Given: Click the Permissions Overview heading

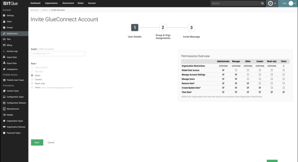Looking at the screenshot, I should coord(196,56).
